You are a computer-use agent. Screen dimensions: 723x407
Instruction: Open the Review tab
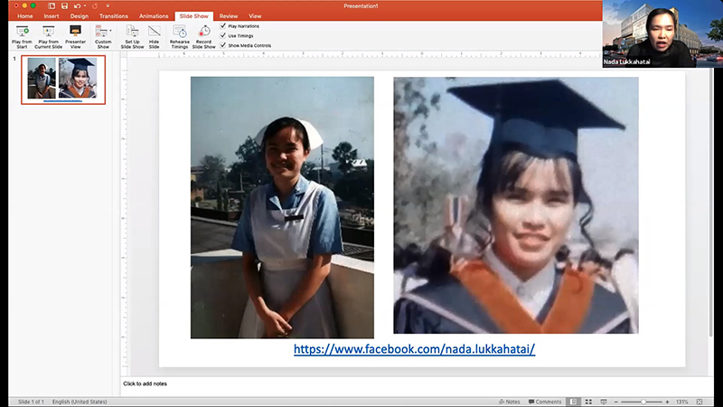tap(229, 16)
